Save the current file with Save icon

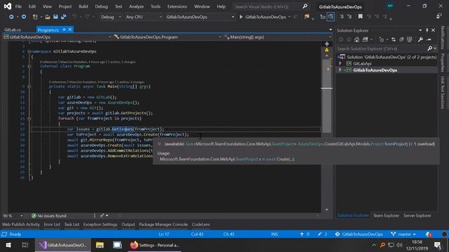point(55,17)
